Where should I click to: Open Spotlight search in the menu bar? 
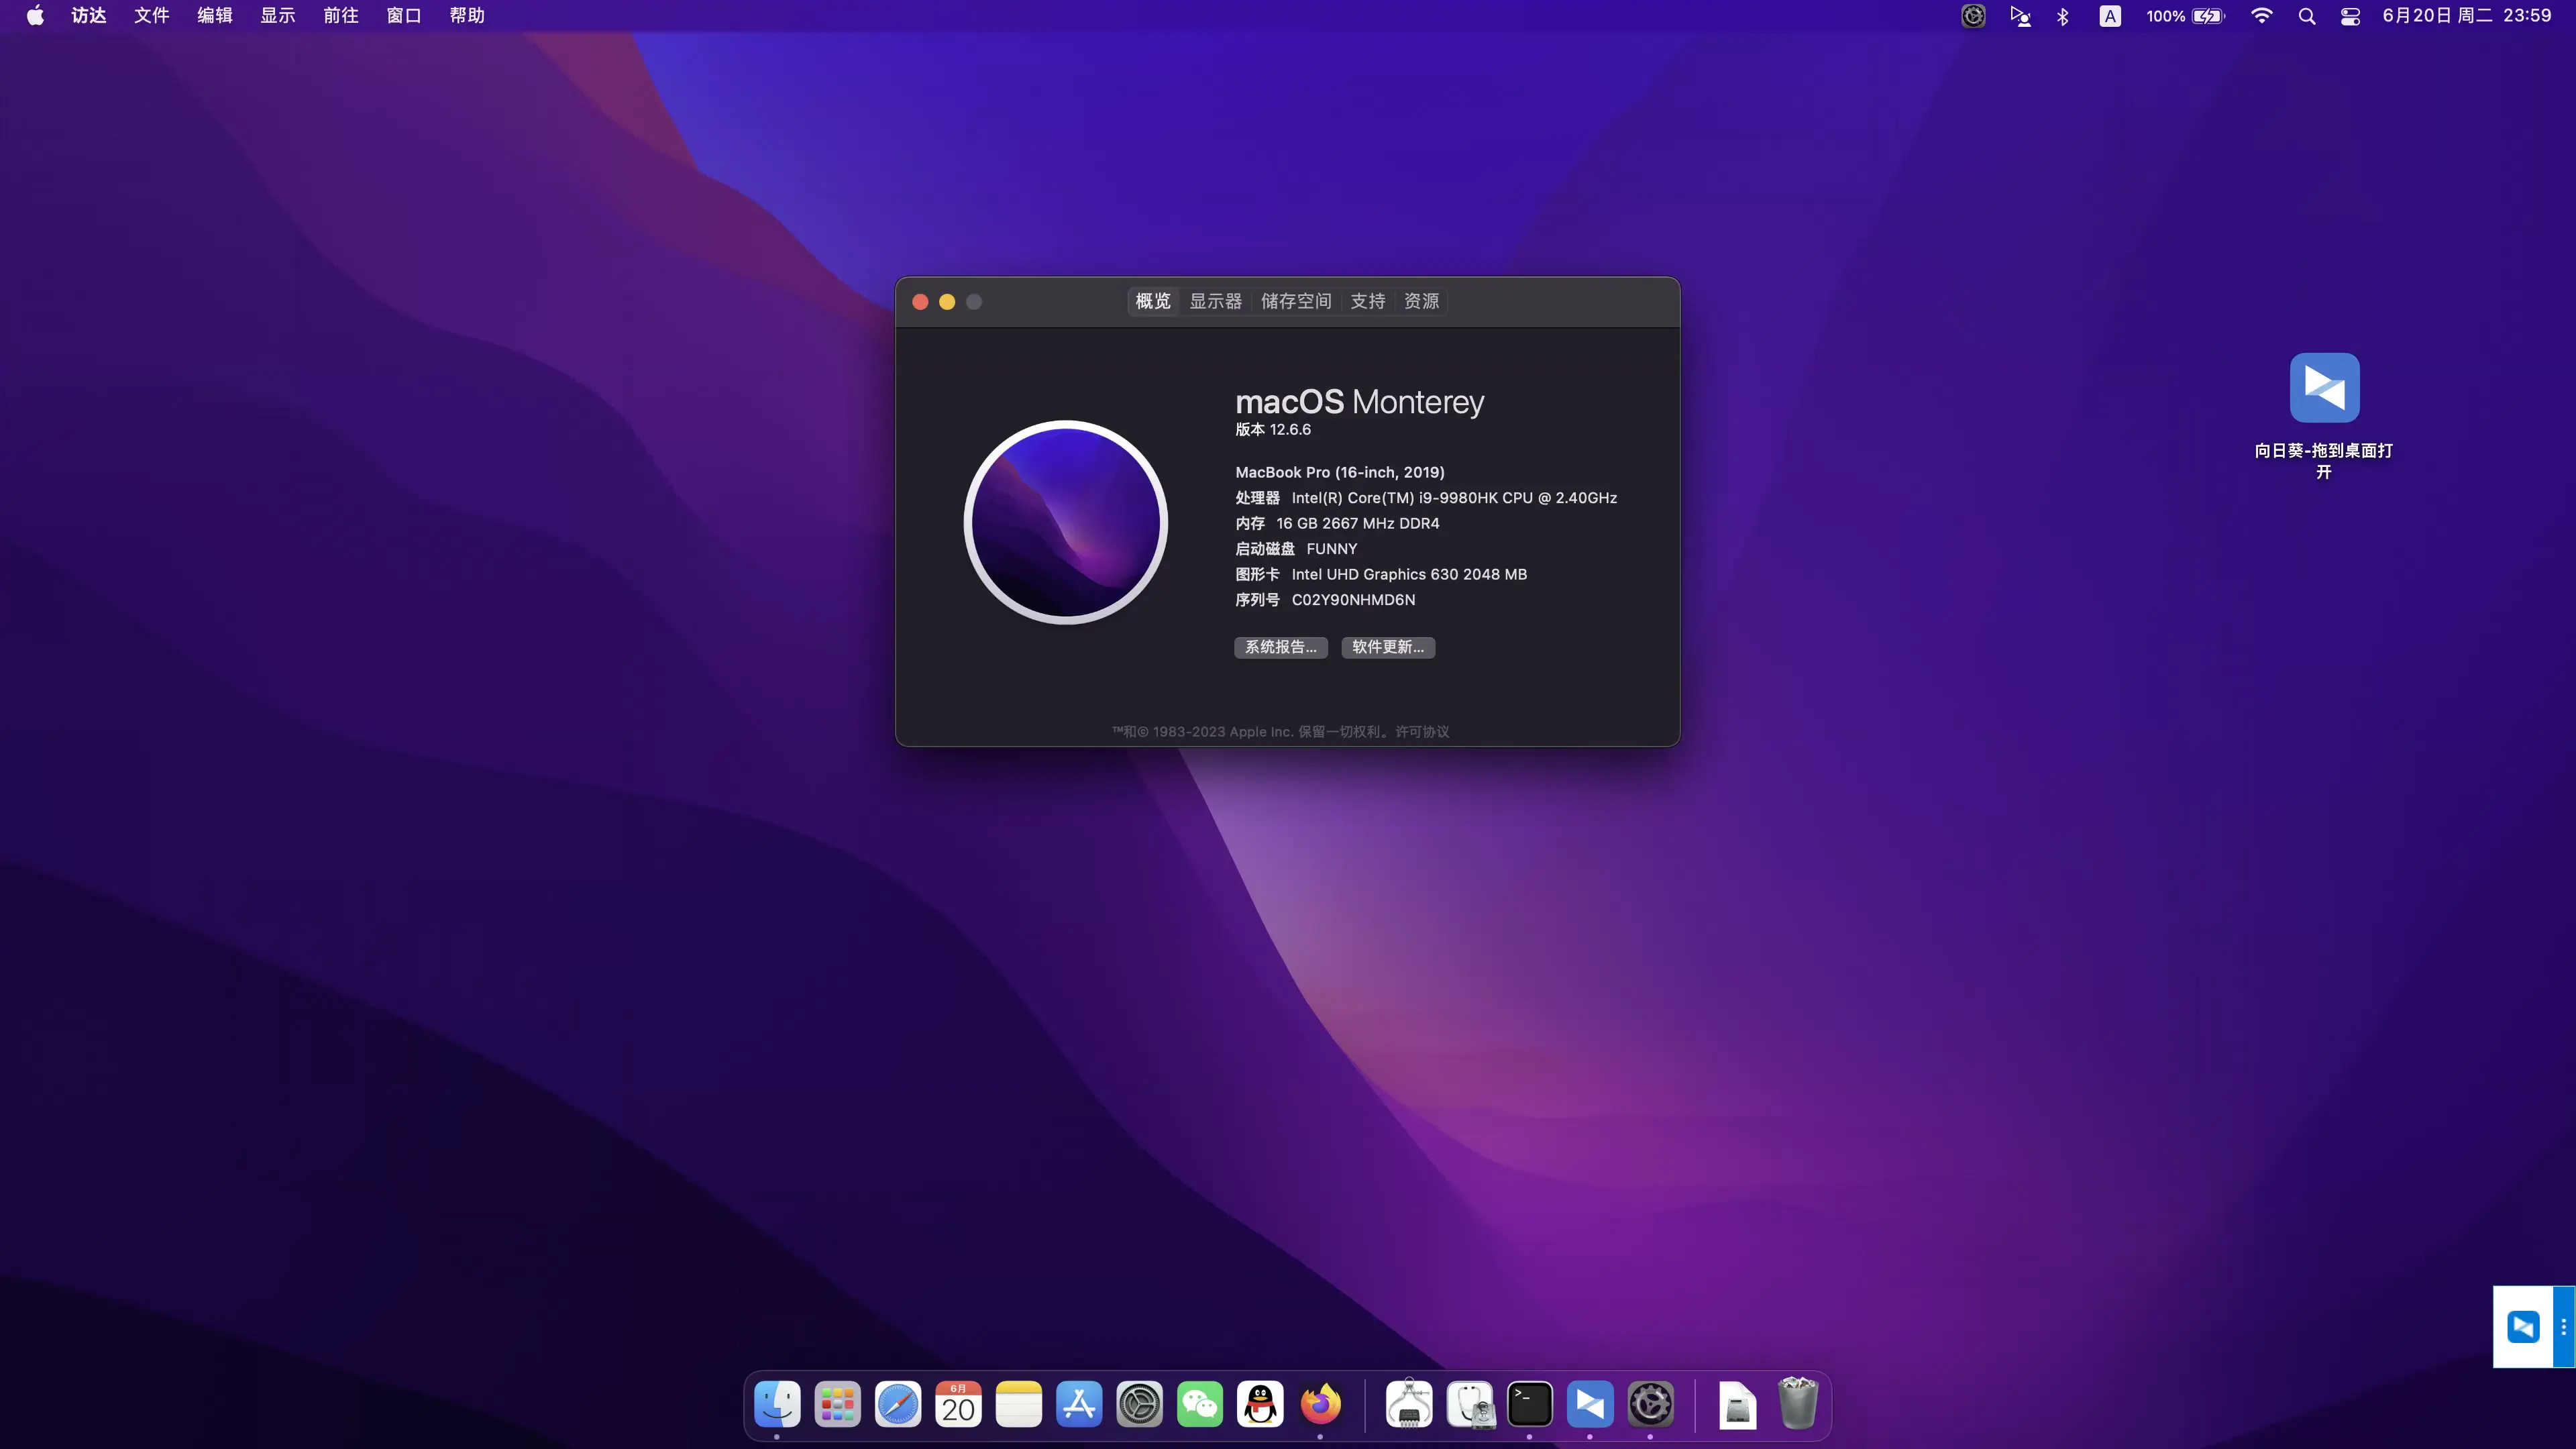pyautogui.click(x=2306, y=16)
